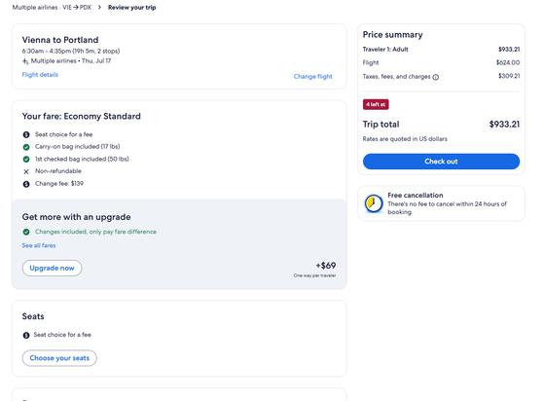544x401 pixels.
Task: Go back via Multiple airlines VIE → PDX breadcrumb
Action: pos(52,7)
